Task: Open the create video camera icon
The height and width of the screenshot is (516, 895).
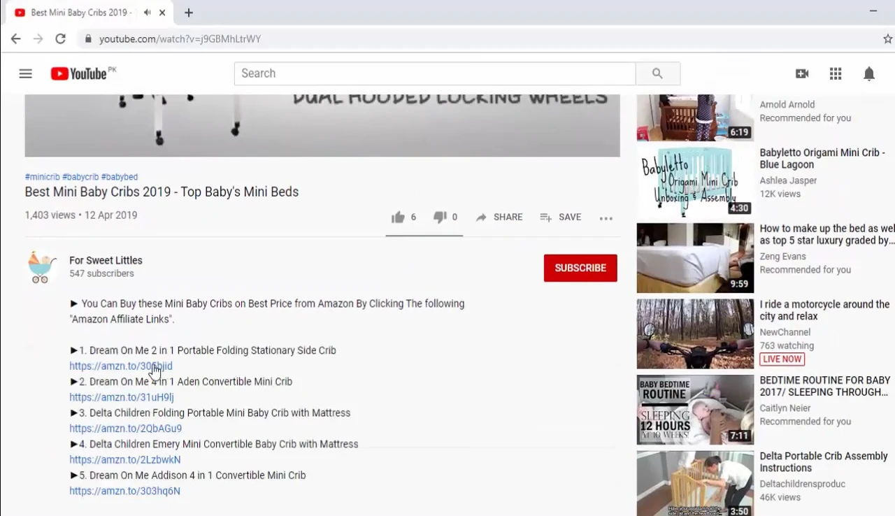Action: point(802,73)
